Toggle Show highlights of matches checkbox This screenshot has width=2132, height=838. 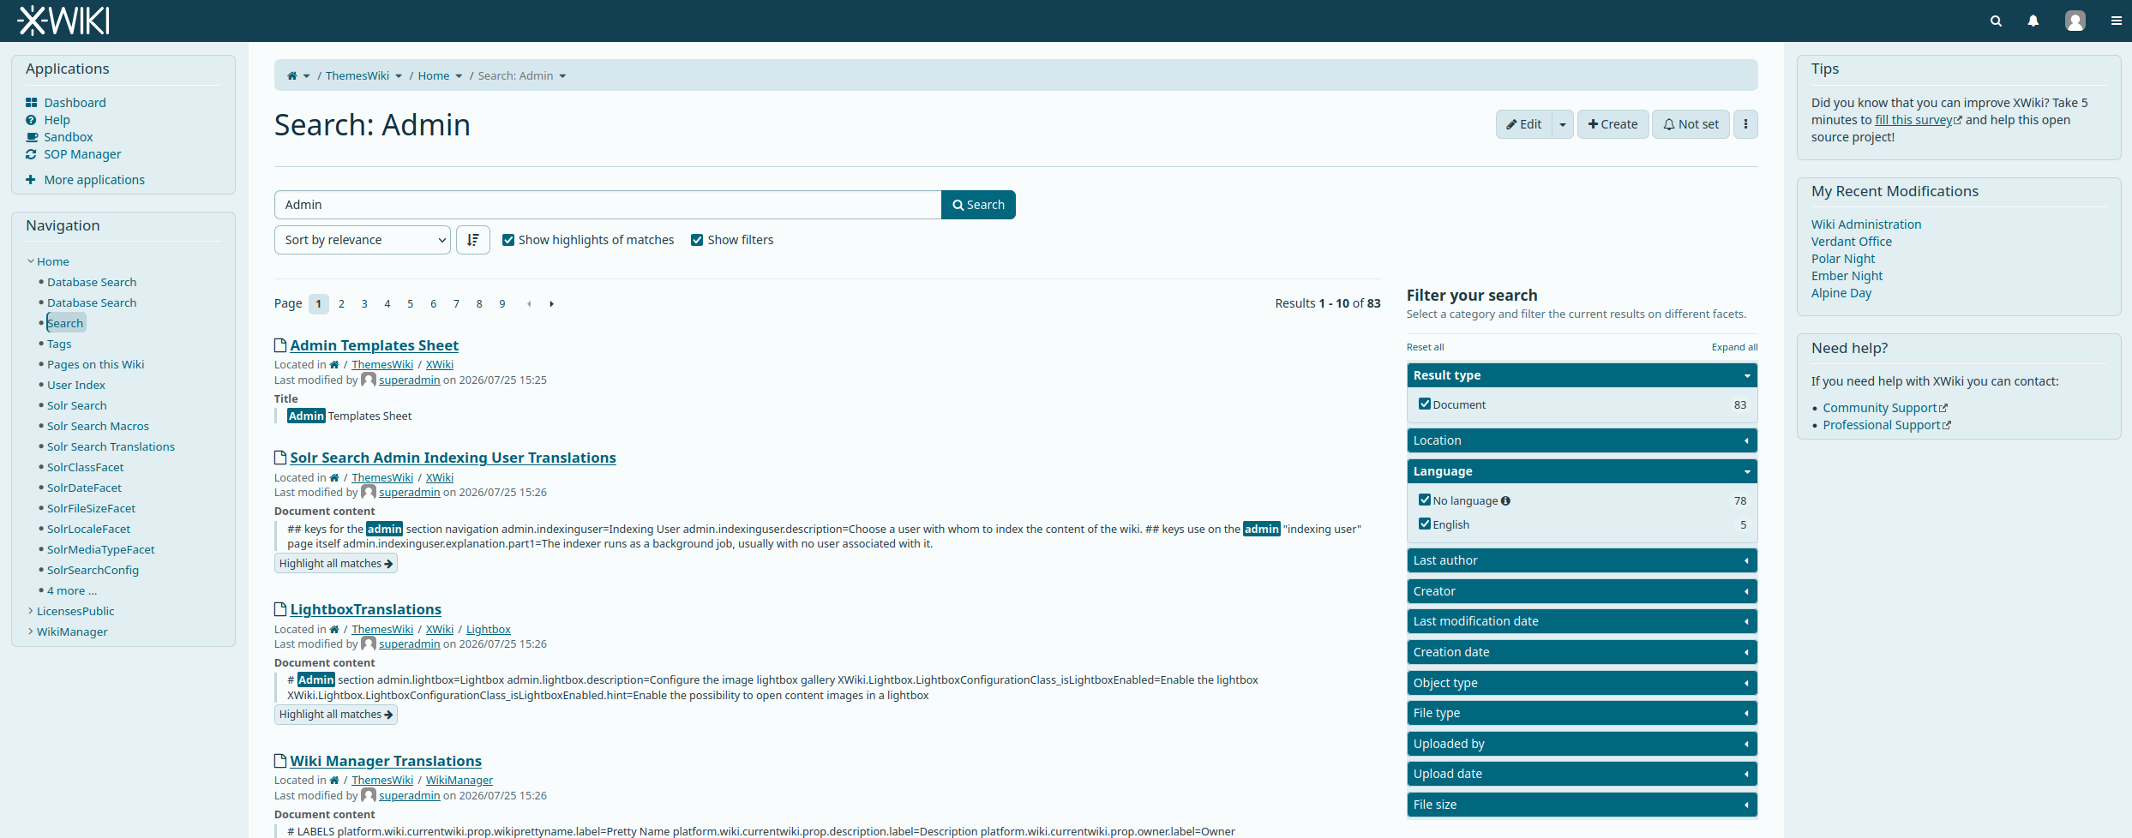click(x=508, y=240)
